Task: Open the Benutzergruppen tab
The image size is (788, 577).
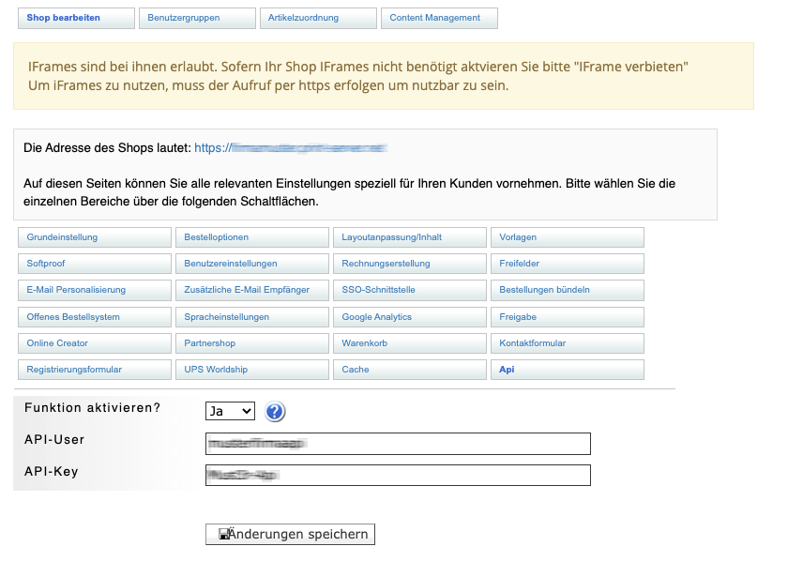Action: pos(198,18)
